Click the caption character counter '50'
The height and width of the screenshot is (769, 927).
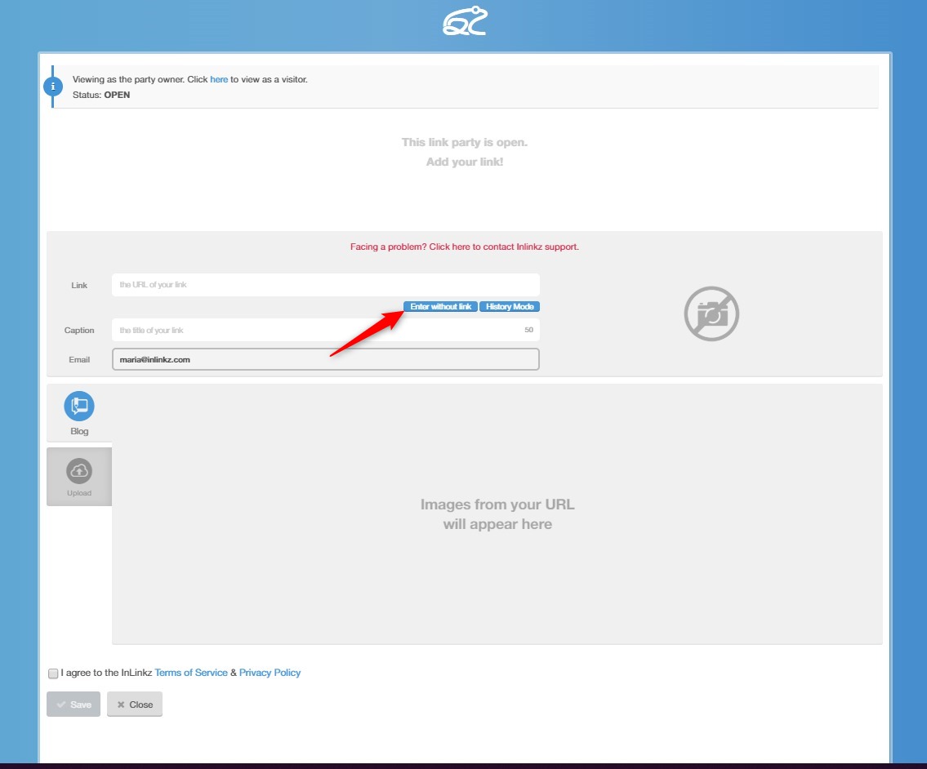[528, 330]
